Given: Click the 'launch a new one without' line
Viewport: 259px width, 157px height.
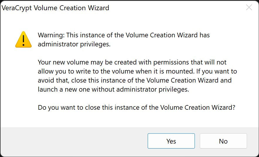Looking at the screenshot, I should coord(113,89).
